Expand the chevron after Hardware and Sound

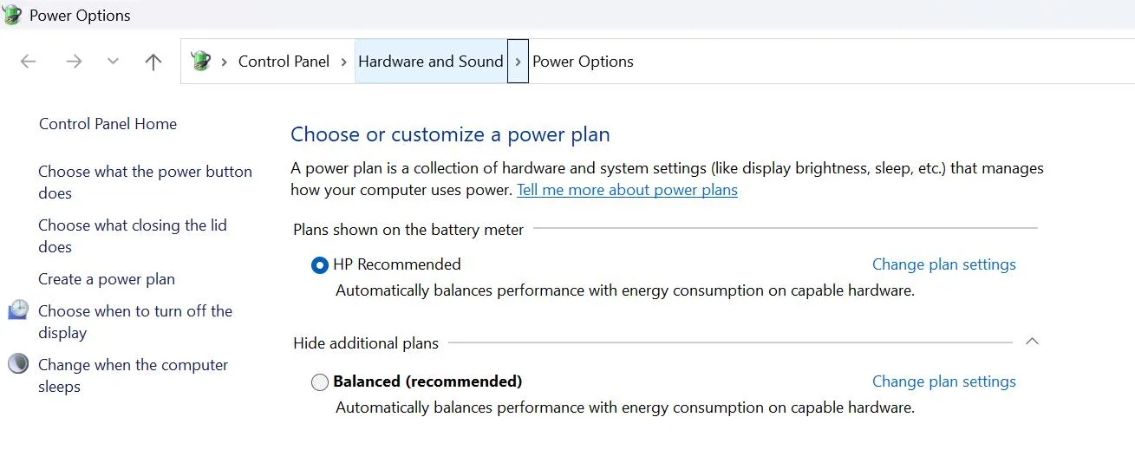point(518,62)
